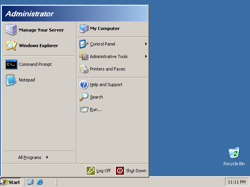The width and height of the screenshot is (250, 187).
Task: Open the Command Prompt icon
Action: tap(11, 64)
